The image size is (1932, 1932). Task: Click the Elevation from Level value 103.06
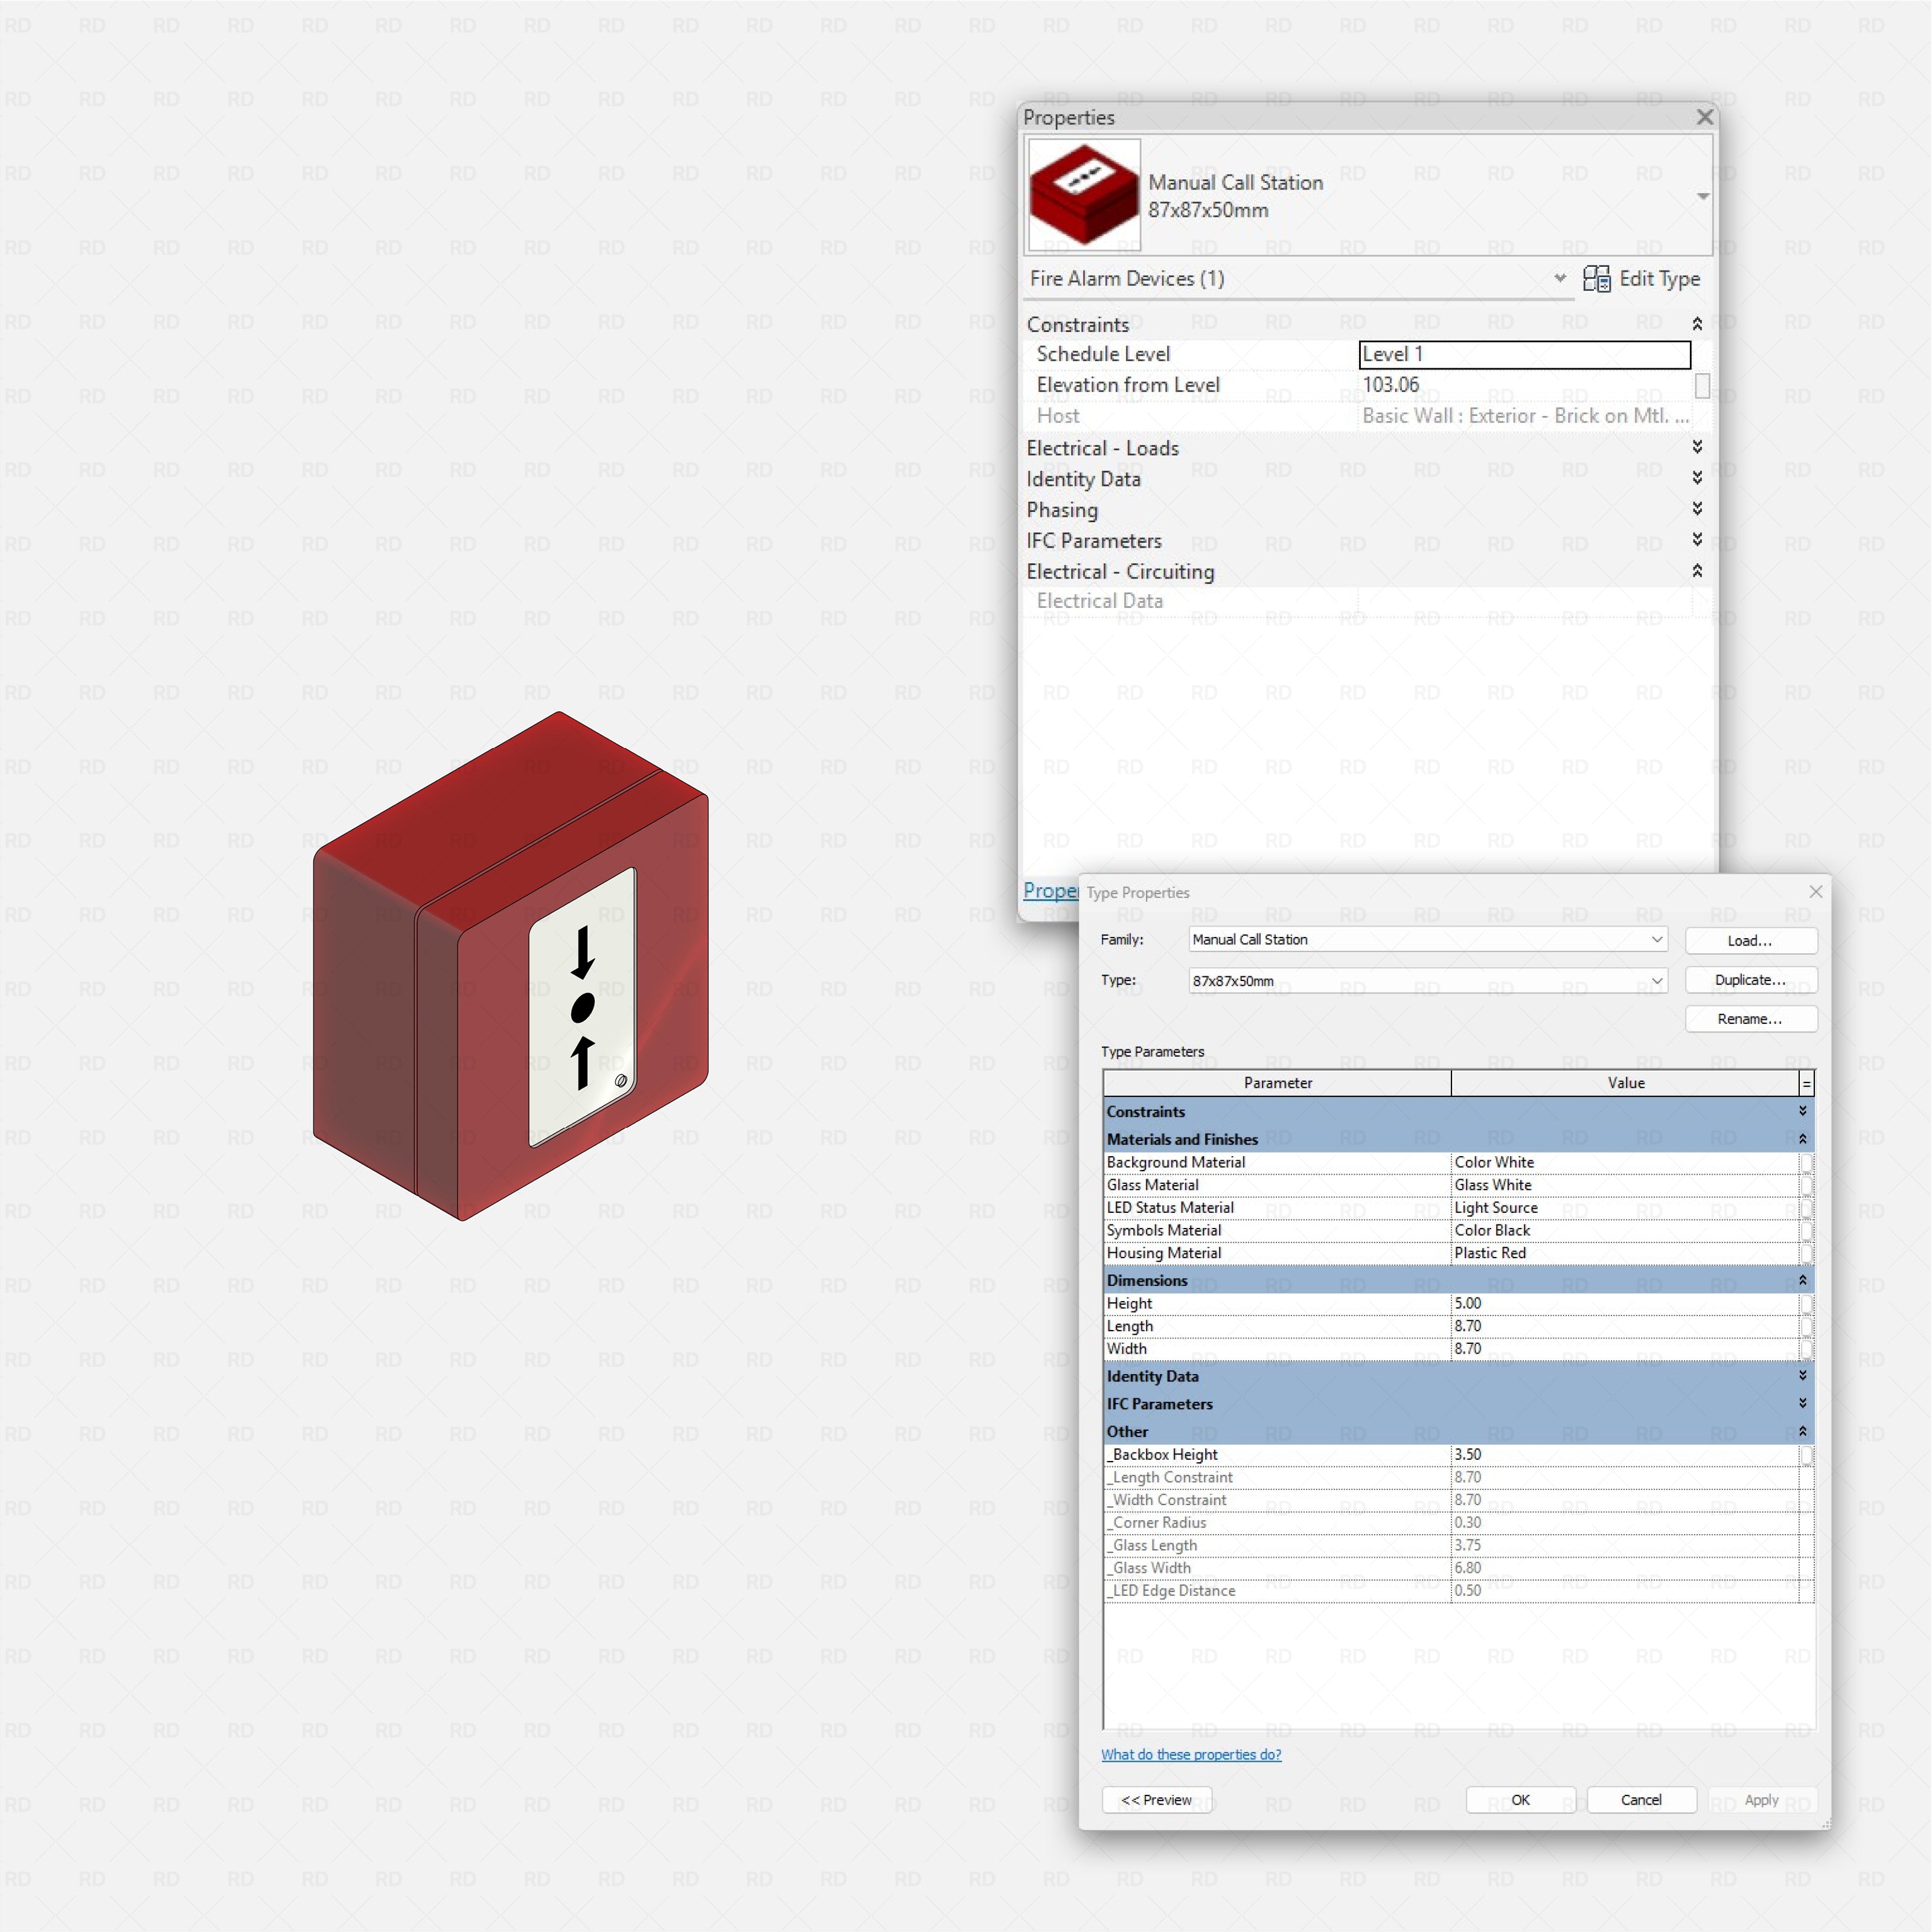1390,385
